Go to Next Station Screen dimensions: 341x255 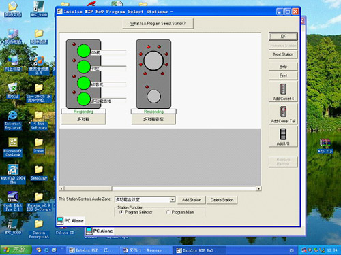pyautogui.click(x=283, y=54)
